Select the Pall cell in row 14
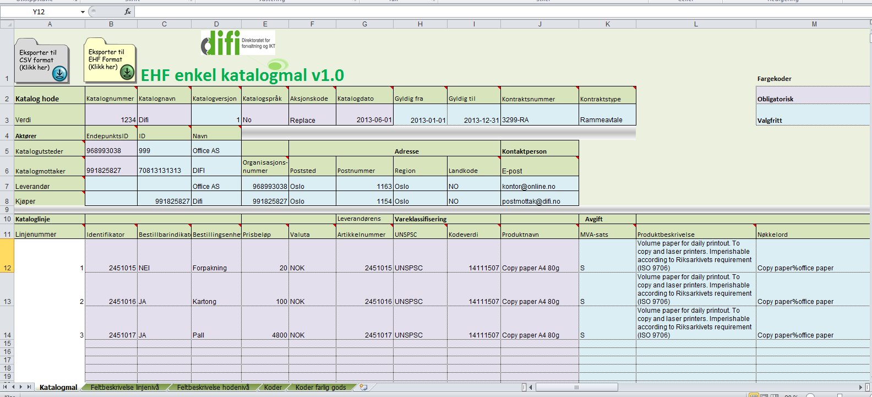Screen dimensions: 872x397 [x=216, y=323]
